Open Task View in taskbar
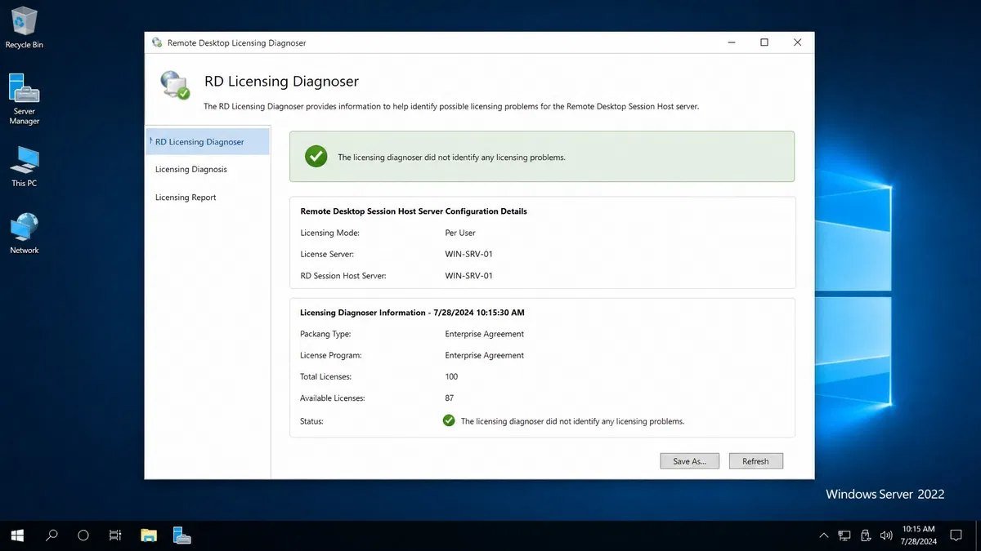981x551 pixels. click(115, 535)
